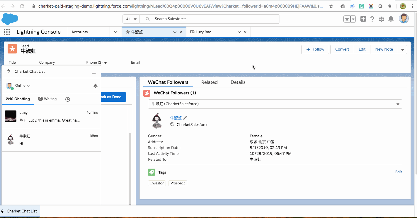Open Charket Chat List settings gear
The height and width of the screenshot is (218, 417).
95,86
